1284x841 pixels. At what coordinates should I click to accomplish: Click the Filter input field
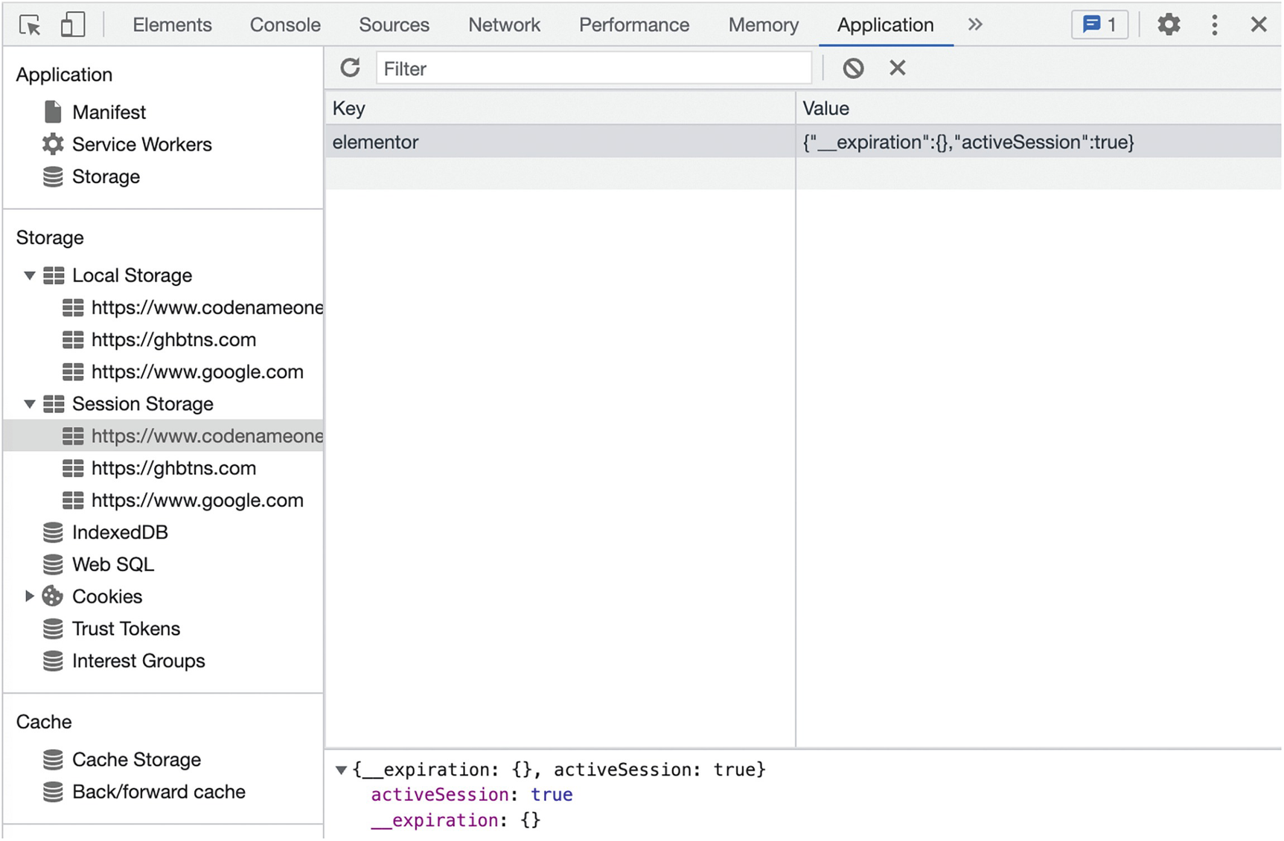pos(593,68)
